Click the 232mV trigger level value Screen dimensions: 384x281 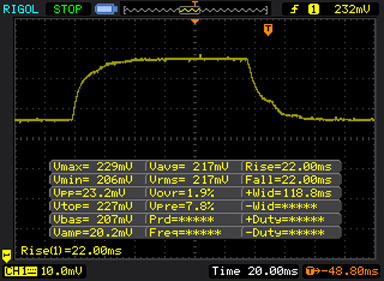pos(352,10)
